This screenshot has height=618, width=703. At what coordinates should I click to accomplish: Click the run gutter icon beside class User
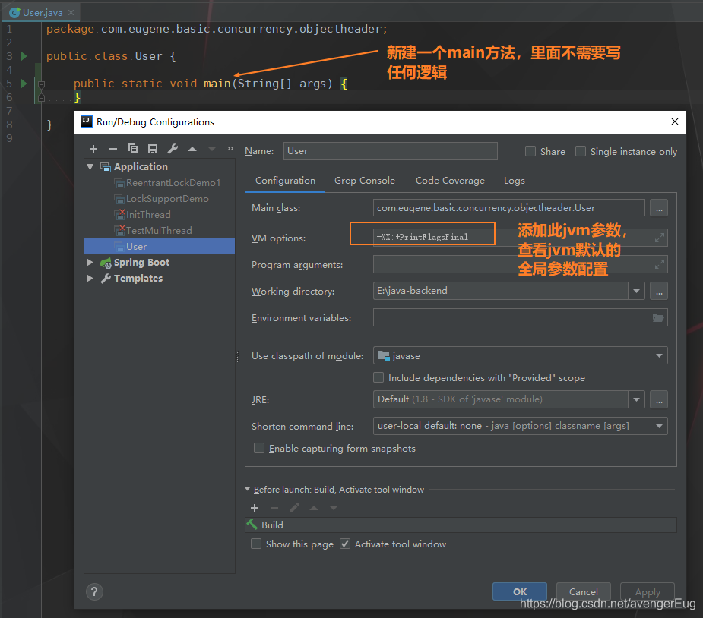pyautogui.click(x=24, y=56)
